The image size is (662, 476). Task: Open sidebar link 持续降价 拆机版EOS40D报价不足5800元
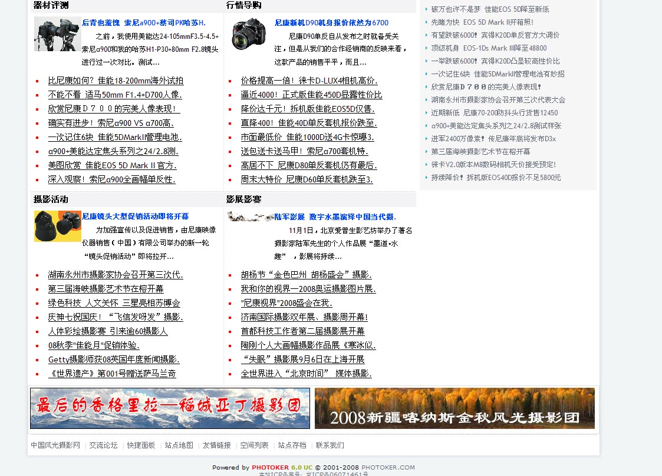tap(496, 178)
